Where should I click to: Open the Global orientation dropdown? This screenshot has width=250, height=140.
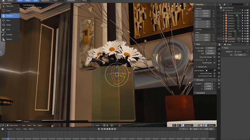(x=97, y=125)
